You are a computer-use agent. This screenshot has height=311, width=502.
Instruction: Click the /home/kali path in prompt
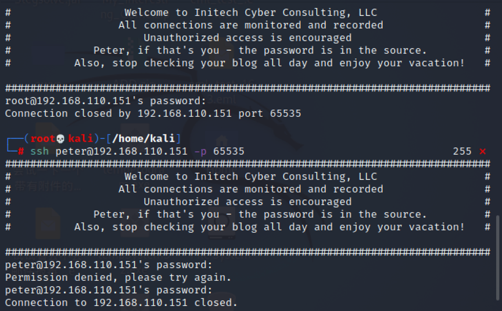tap(144, 138)
